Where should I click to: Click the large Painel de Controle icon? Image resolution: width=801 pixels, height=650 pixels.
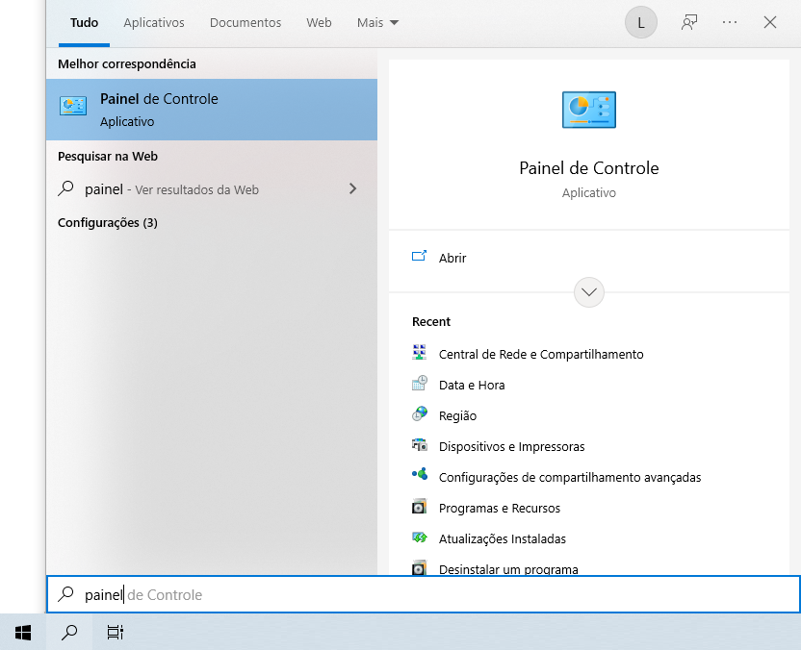[x=588, y=110]
